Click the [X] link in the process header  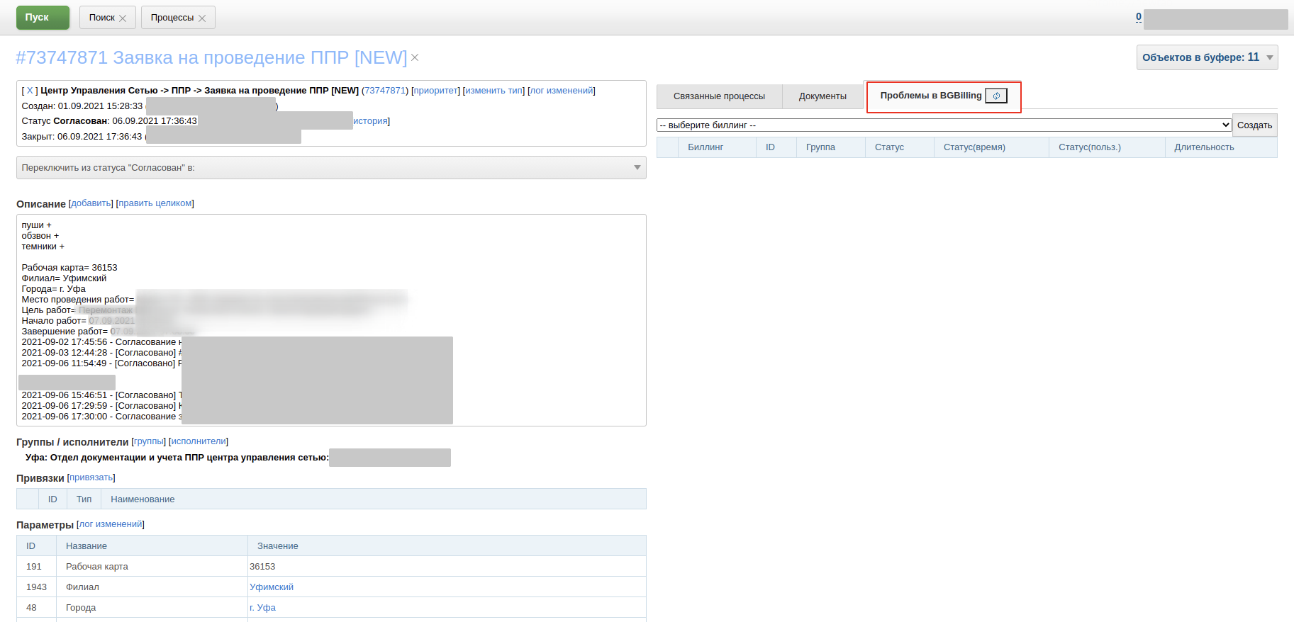(x=30, y=91)
